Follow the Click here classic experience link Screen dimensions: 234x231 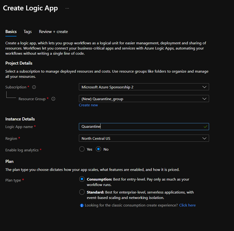187,205
